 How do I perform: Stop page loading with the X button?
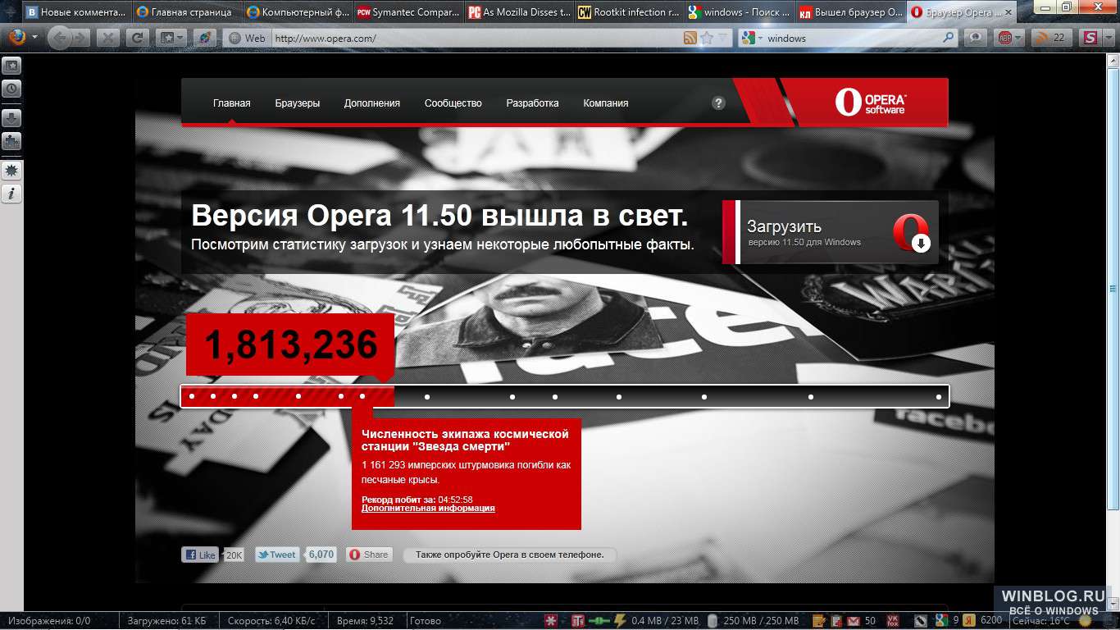(x=109, y=38)
